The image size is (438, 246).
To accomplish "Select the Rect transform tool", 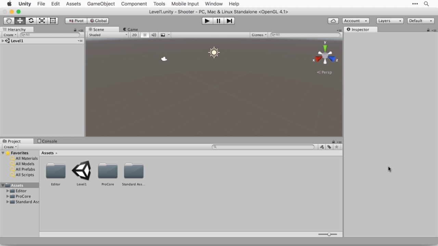I will (53, 21).
